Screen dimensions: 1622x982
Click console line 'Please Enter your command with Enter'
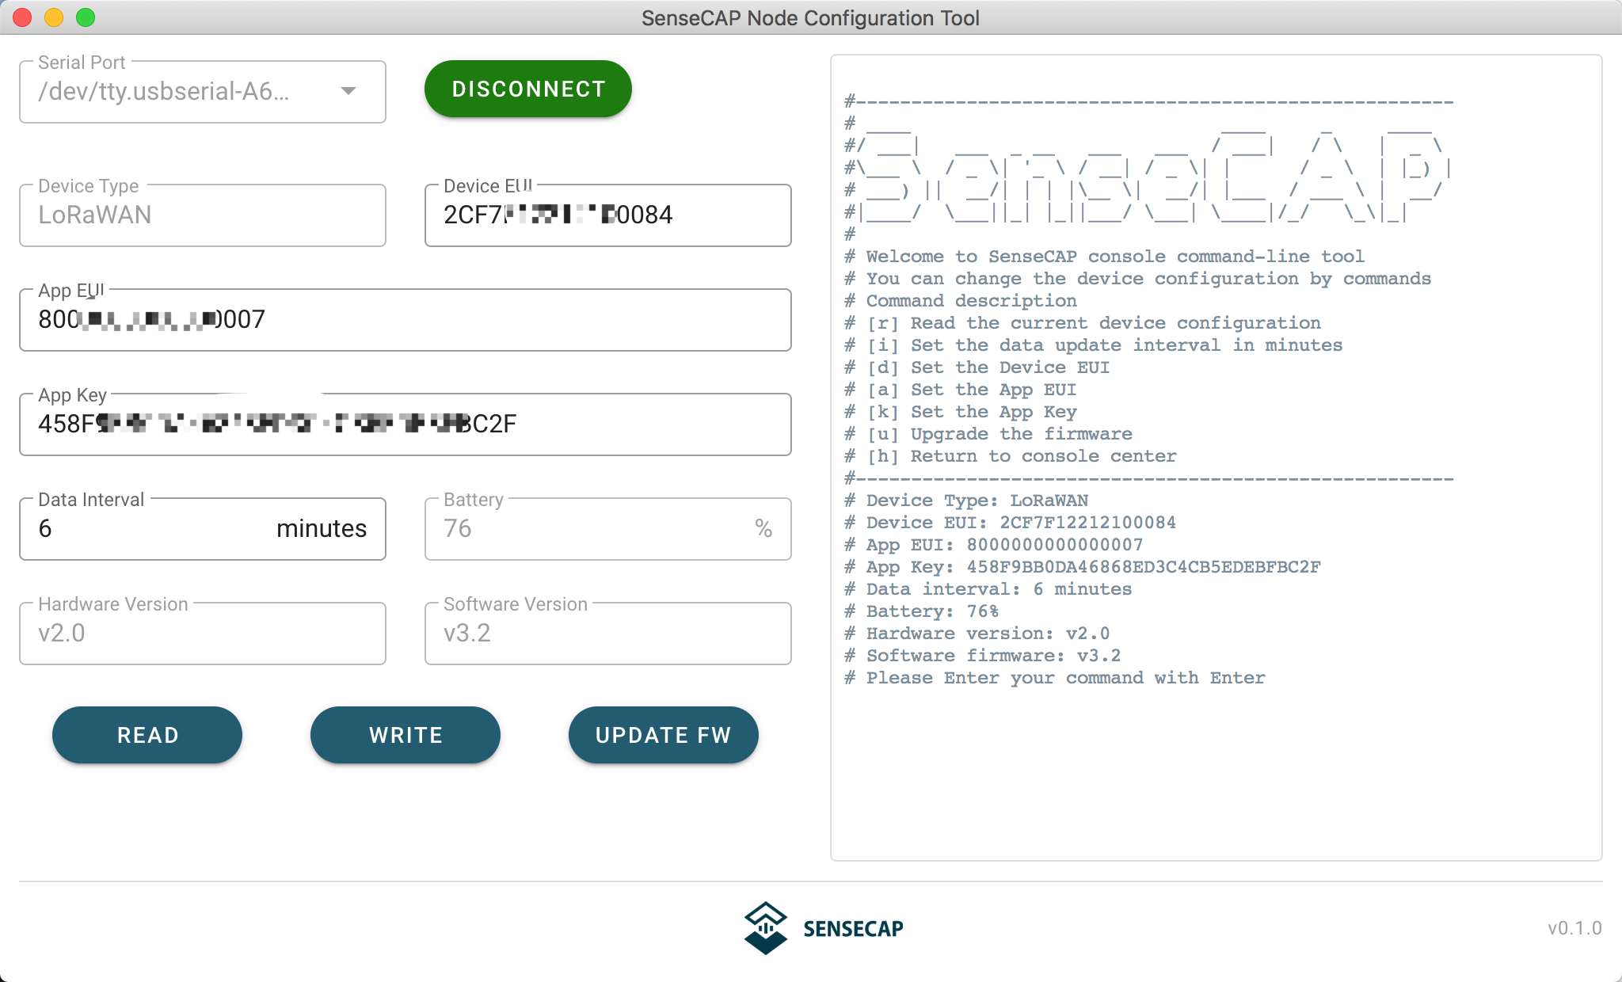(1054, 678)
